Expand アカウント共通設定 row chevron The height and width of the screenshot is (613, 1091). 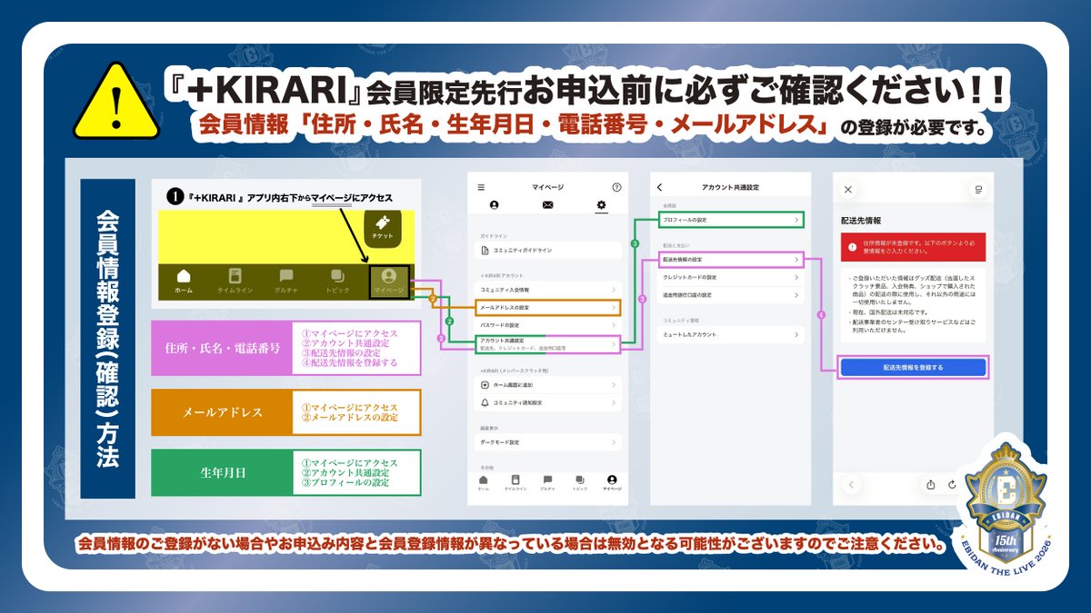pos(615,343)
